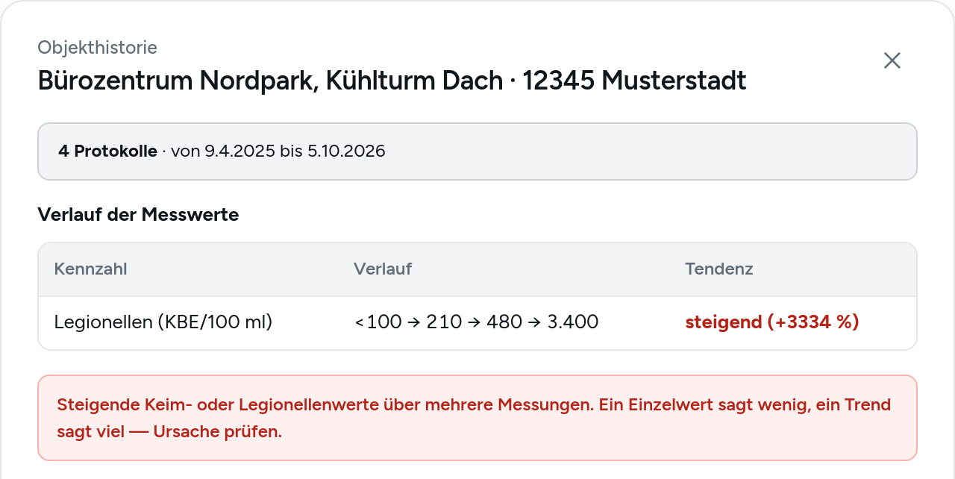
Task: Click the arrow between 480 and 3.400
Action: 535,322
